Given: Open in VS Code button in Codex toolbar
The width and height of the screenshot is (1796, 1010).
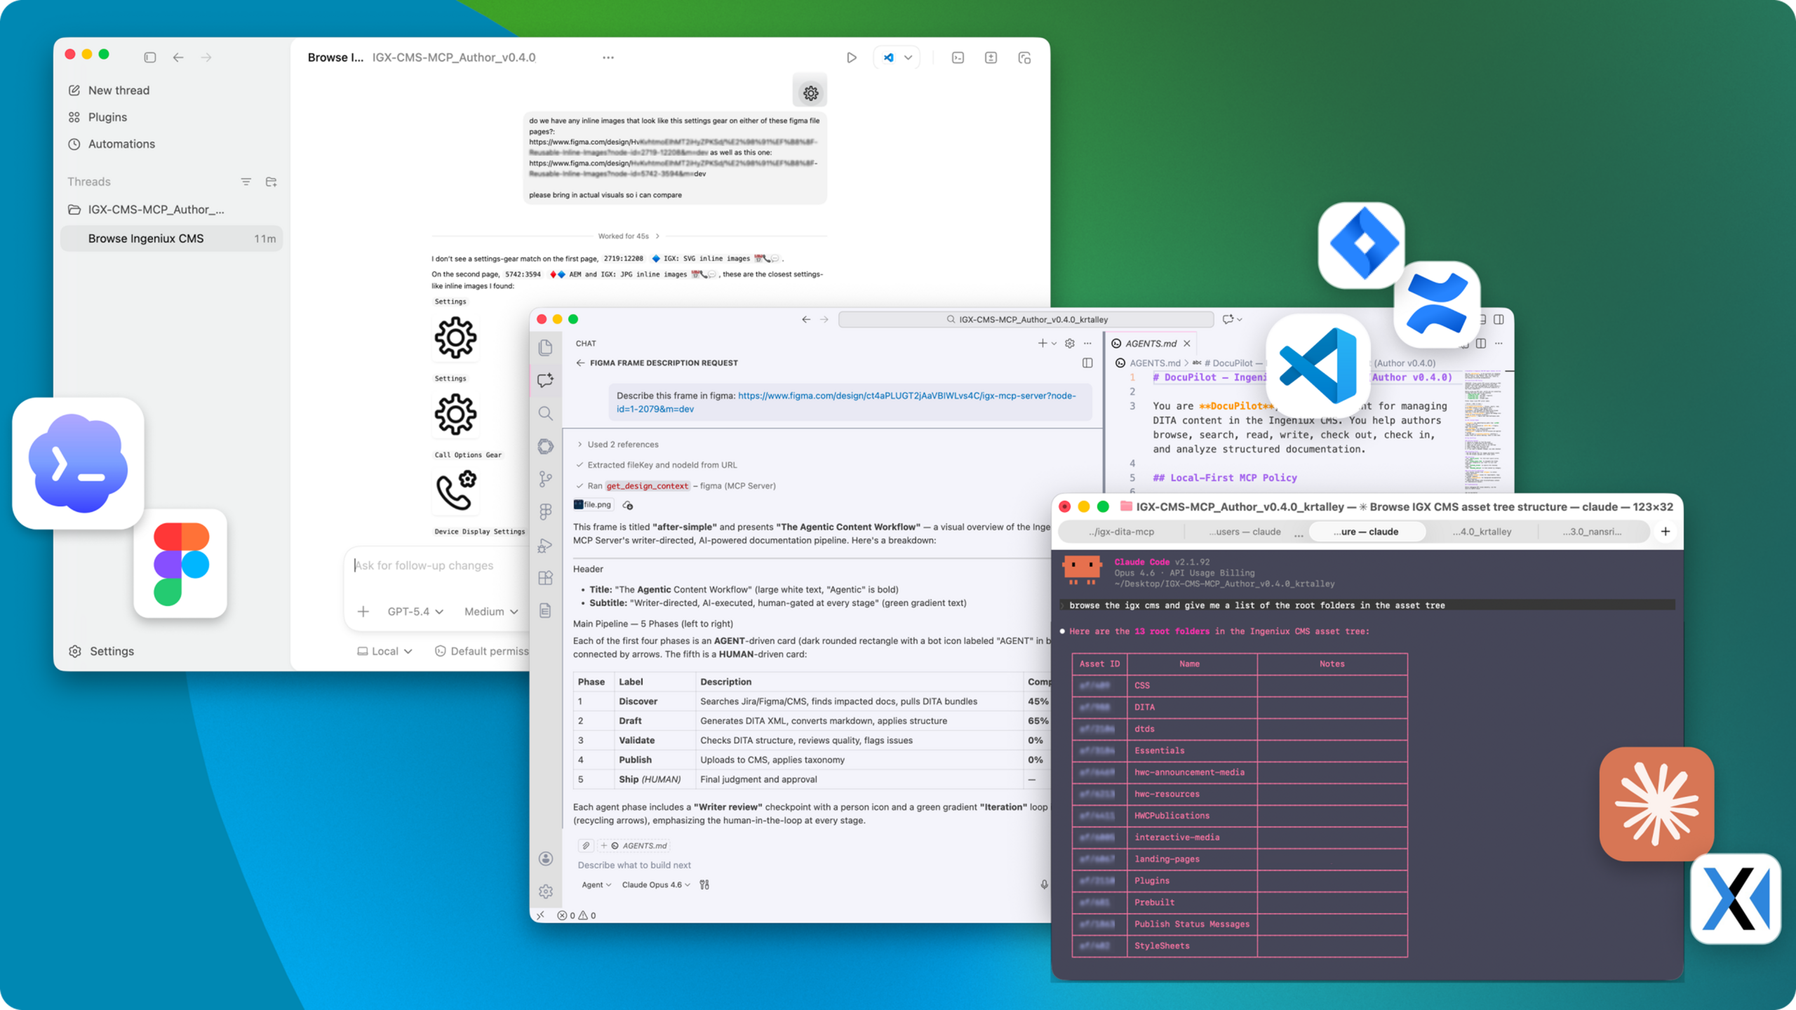Looking at the screenshot, I should tap(889, 58).
